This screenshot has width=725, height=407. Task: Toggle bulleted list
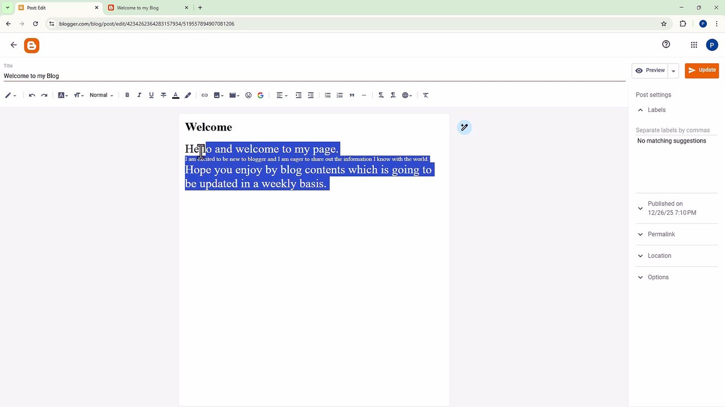tap(327, 96)
